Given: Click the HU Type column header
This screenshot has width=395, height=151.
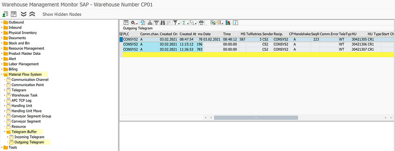Looking at the screenshot, I should tap(374, 34).
